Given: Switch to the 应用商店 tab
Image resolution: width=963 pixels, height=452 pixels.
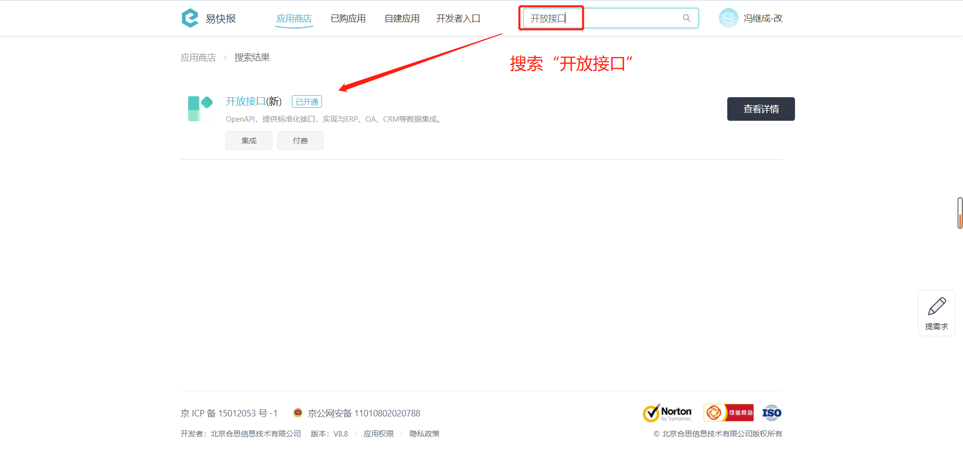Looking at the screenshot, I should point(294,19).
